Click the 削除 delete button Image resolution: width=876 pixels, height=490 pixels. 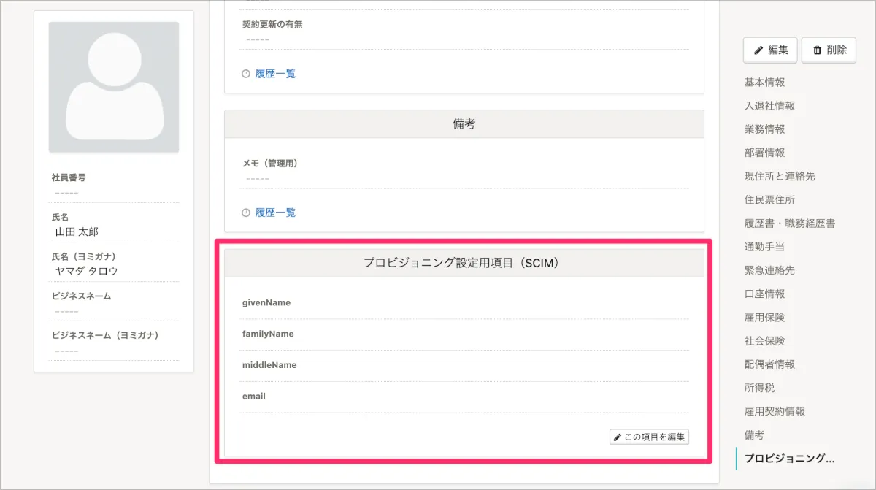829,50
